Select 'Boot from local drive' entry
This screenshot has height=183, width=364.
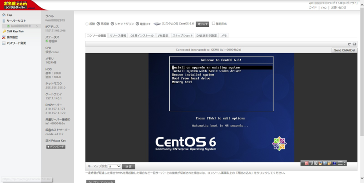click(191, 78)
